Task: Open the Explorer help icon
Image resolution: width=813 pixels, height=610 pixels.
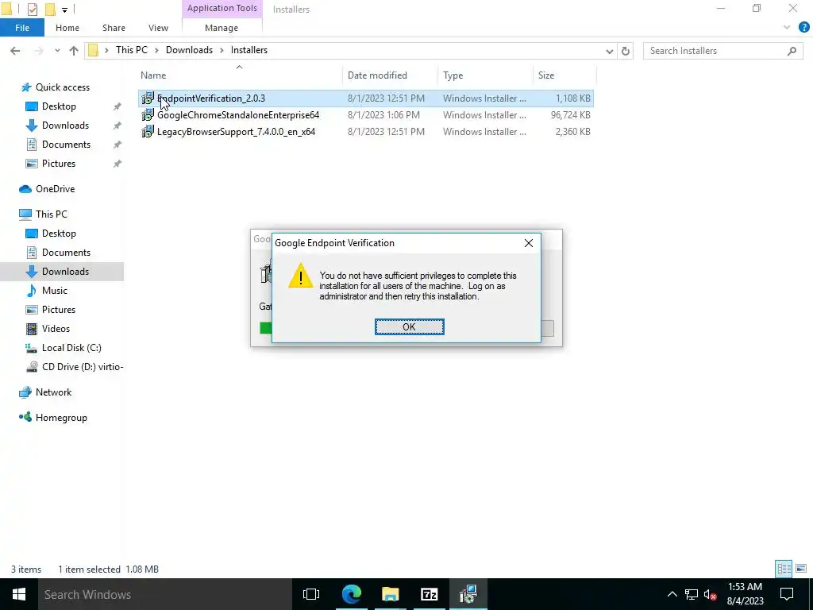Action: click(803, 28)
